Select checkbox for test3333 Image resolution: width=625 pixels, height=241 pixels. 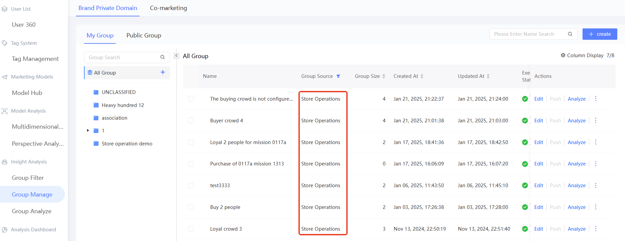191,186
